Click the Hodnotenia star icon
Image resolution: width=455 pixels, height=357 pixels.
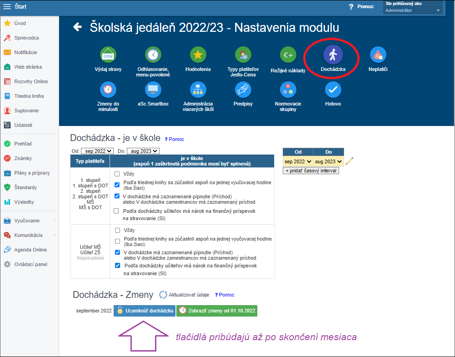click(x=198, y=55)
